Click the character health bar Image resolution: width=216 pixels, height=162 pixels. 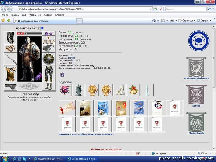coord(30,33)
